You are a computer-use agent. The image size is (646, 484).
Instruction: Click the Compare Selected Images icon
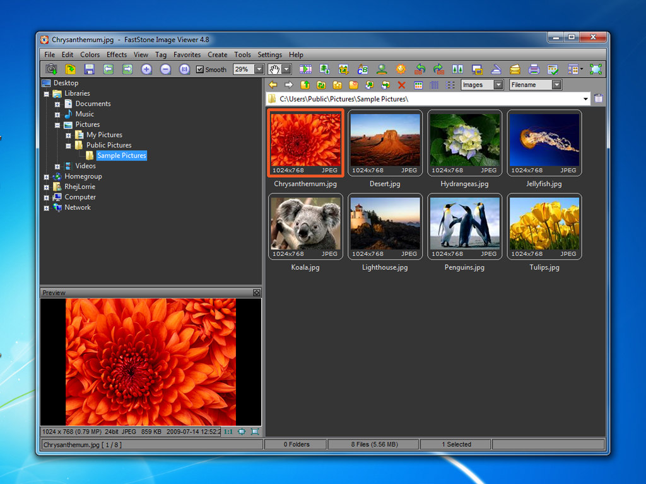click(x=458, y=69)
